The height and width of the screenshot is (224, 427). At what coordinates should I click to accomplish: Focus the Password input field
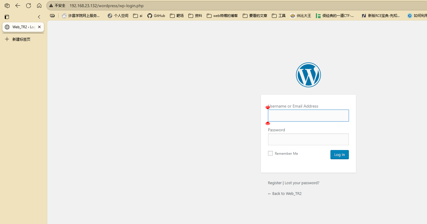308,139
